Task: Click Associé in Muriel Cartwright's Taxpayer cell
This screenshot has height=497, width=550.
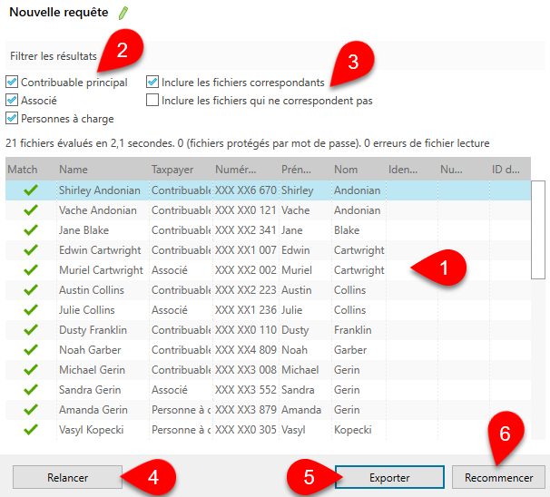Action: pyautogui.click(x=170, y=270)
